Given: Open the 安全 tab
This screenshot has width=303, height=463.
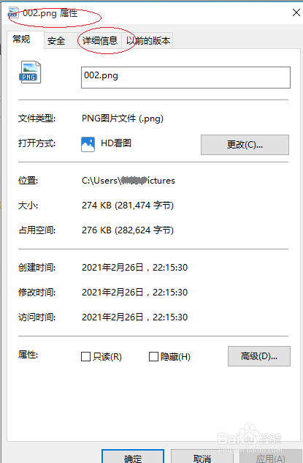Looking at the screenshot, I should [56, 40].
